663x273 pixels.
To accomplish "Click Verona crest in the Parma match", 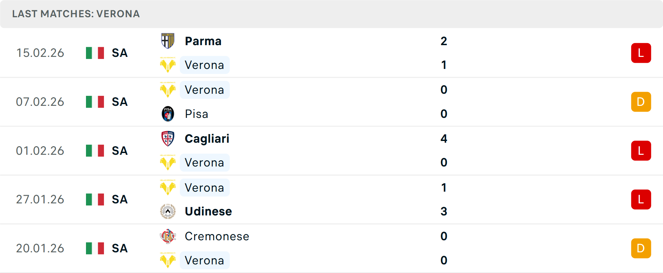I will 168,65.
